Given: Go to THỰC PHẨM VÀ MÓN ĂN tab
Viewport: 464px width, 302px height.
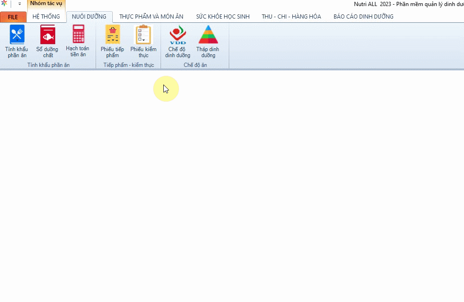Looking at the screenshot, I should point(151,17).
